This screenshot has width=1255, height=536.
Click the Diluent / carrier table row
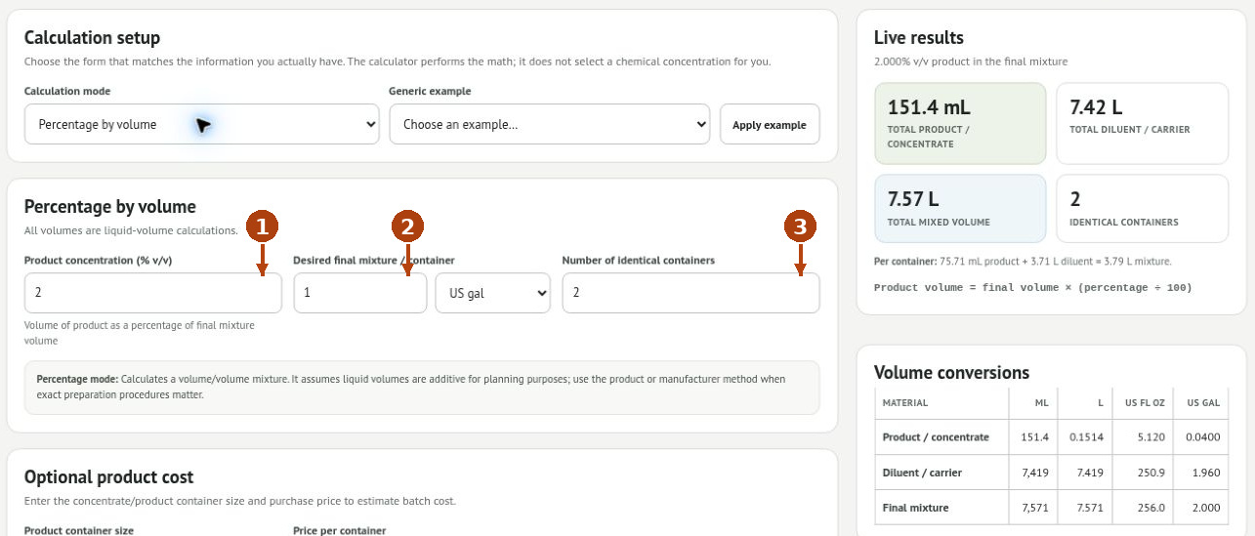coord(1051,473)
